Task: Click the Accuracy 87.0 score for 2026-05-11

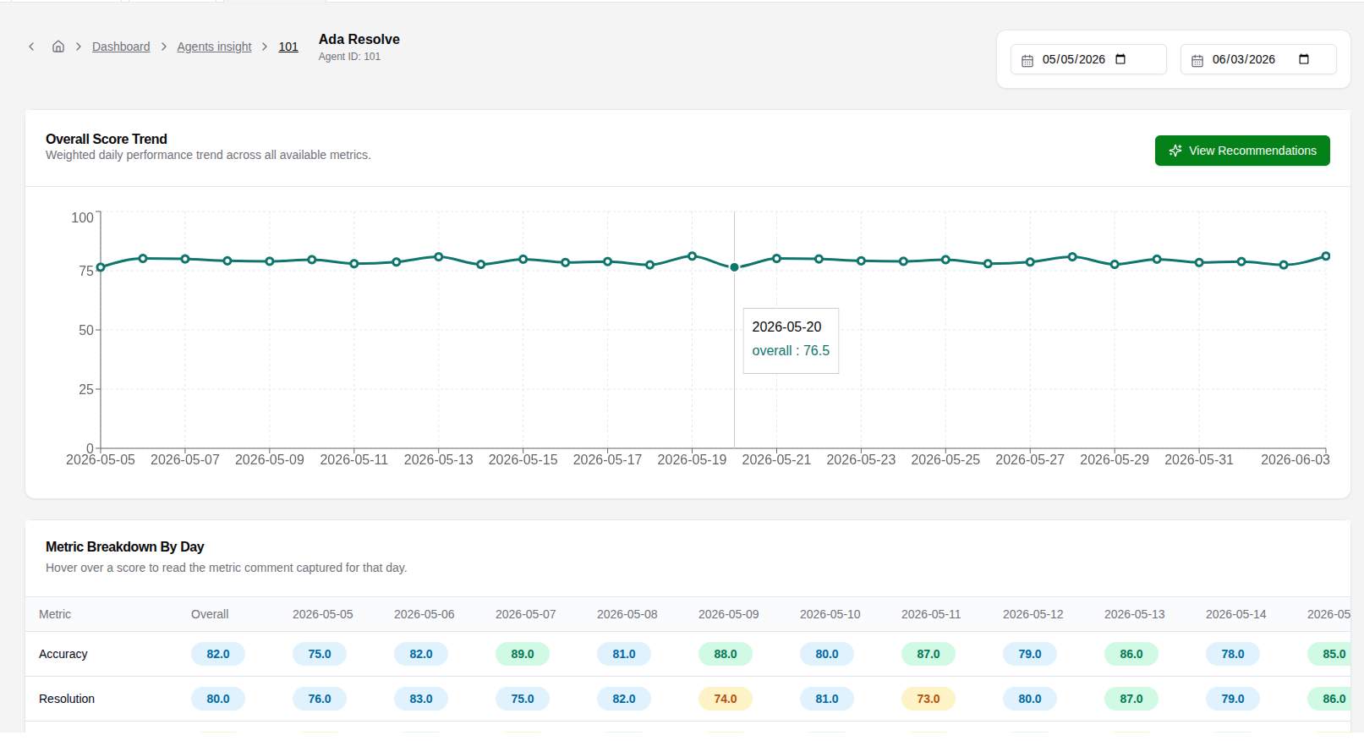Action: tap(929, 654)
